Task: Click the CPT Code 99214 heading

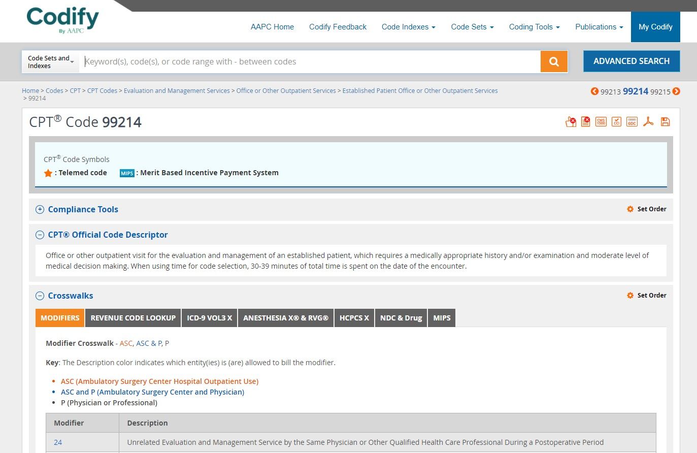Action: click(85, 122)
